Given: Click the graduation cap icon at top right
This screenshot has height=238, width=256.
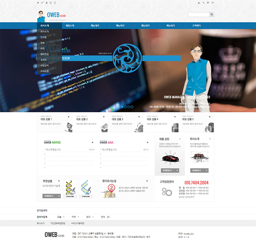Looking at the screenshot, I should [x=208, y=3].
